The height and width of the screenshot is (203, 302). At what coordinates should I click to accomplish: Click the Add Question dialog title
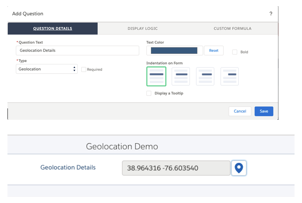[x=28, y=14]
